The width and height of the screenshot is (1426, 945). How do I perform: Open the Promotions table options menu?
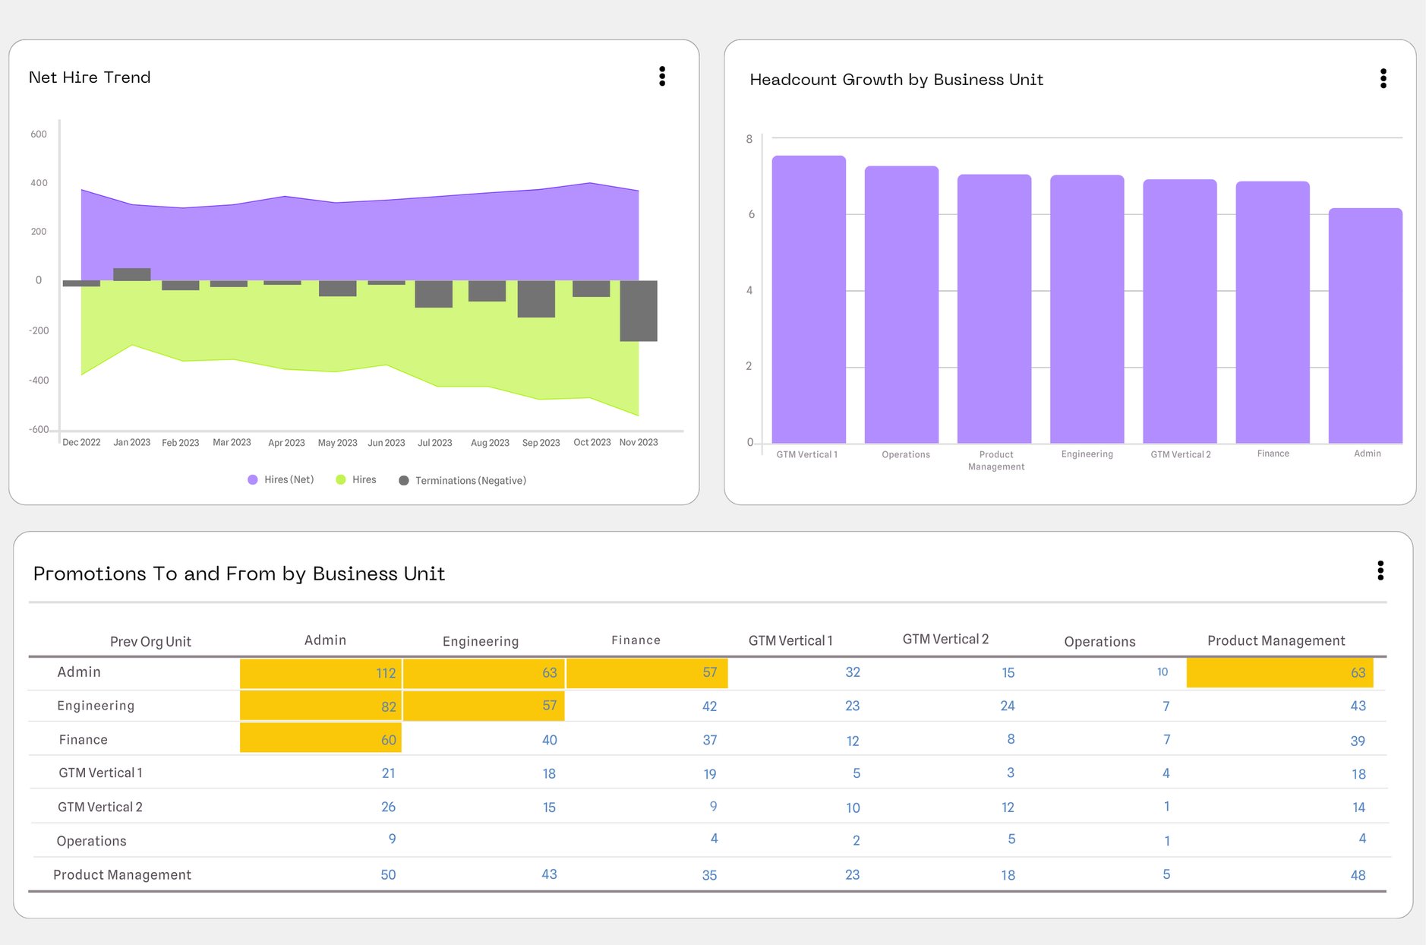coord(1380,571)
